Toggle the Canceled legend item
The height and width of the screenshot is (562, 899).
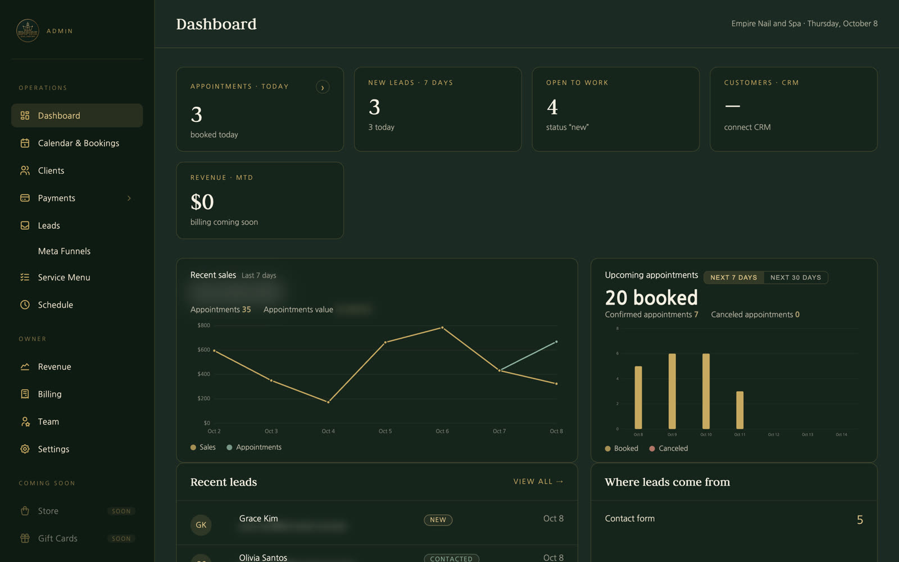coord(669,448)
